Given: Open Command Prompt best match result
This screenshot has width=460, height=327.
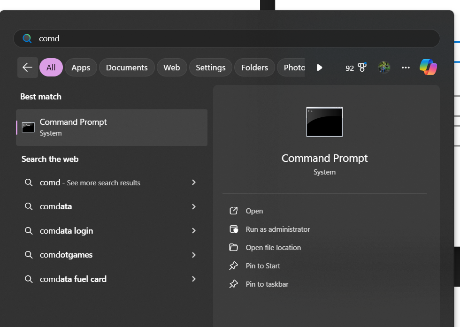Looking at the screenshot, I should point(112,127).
